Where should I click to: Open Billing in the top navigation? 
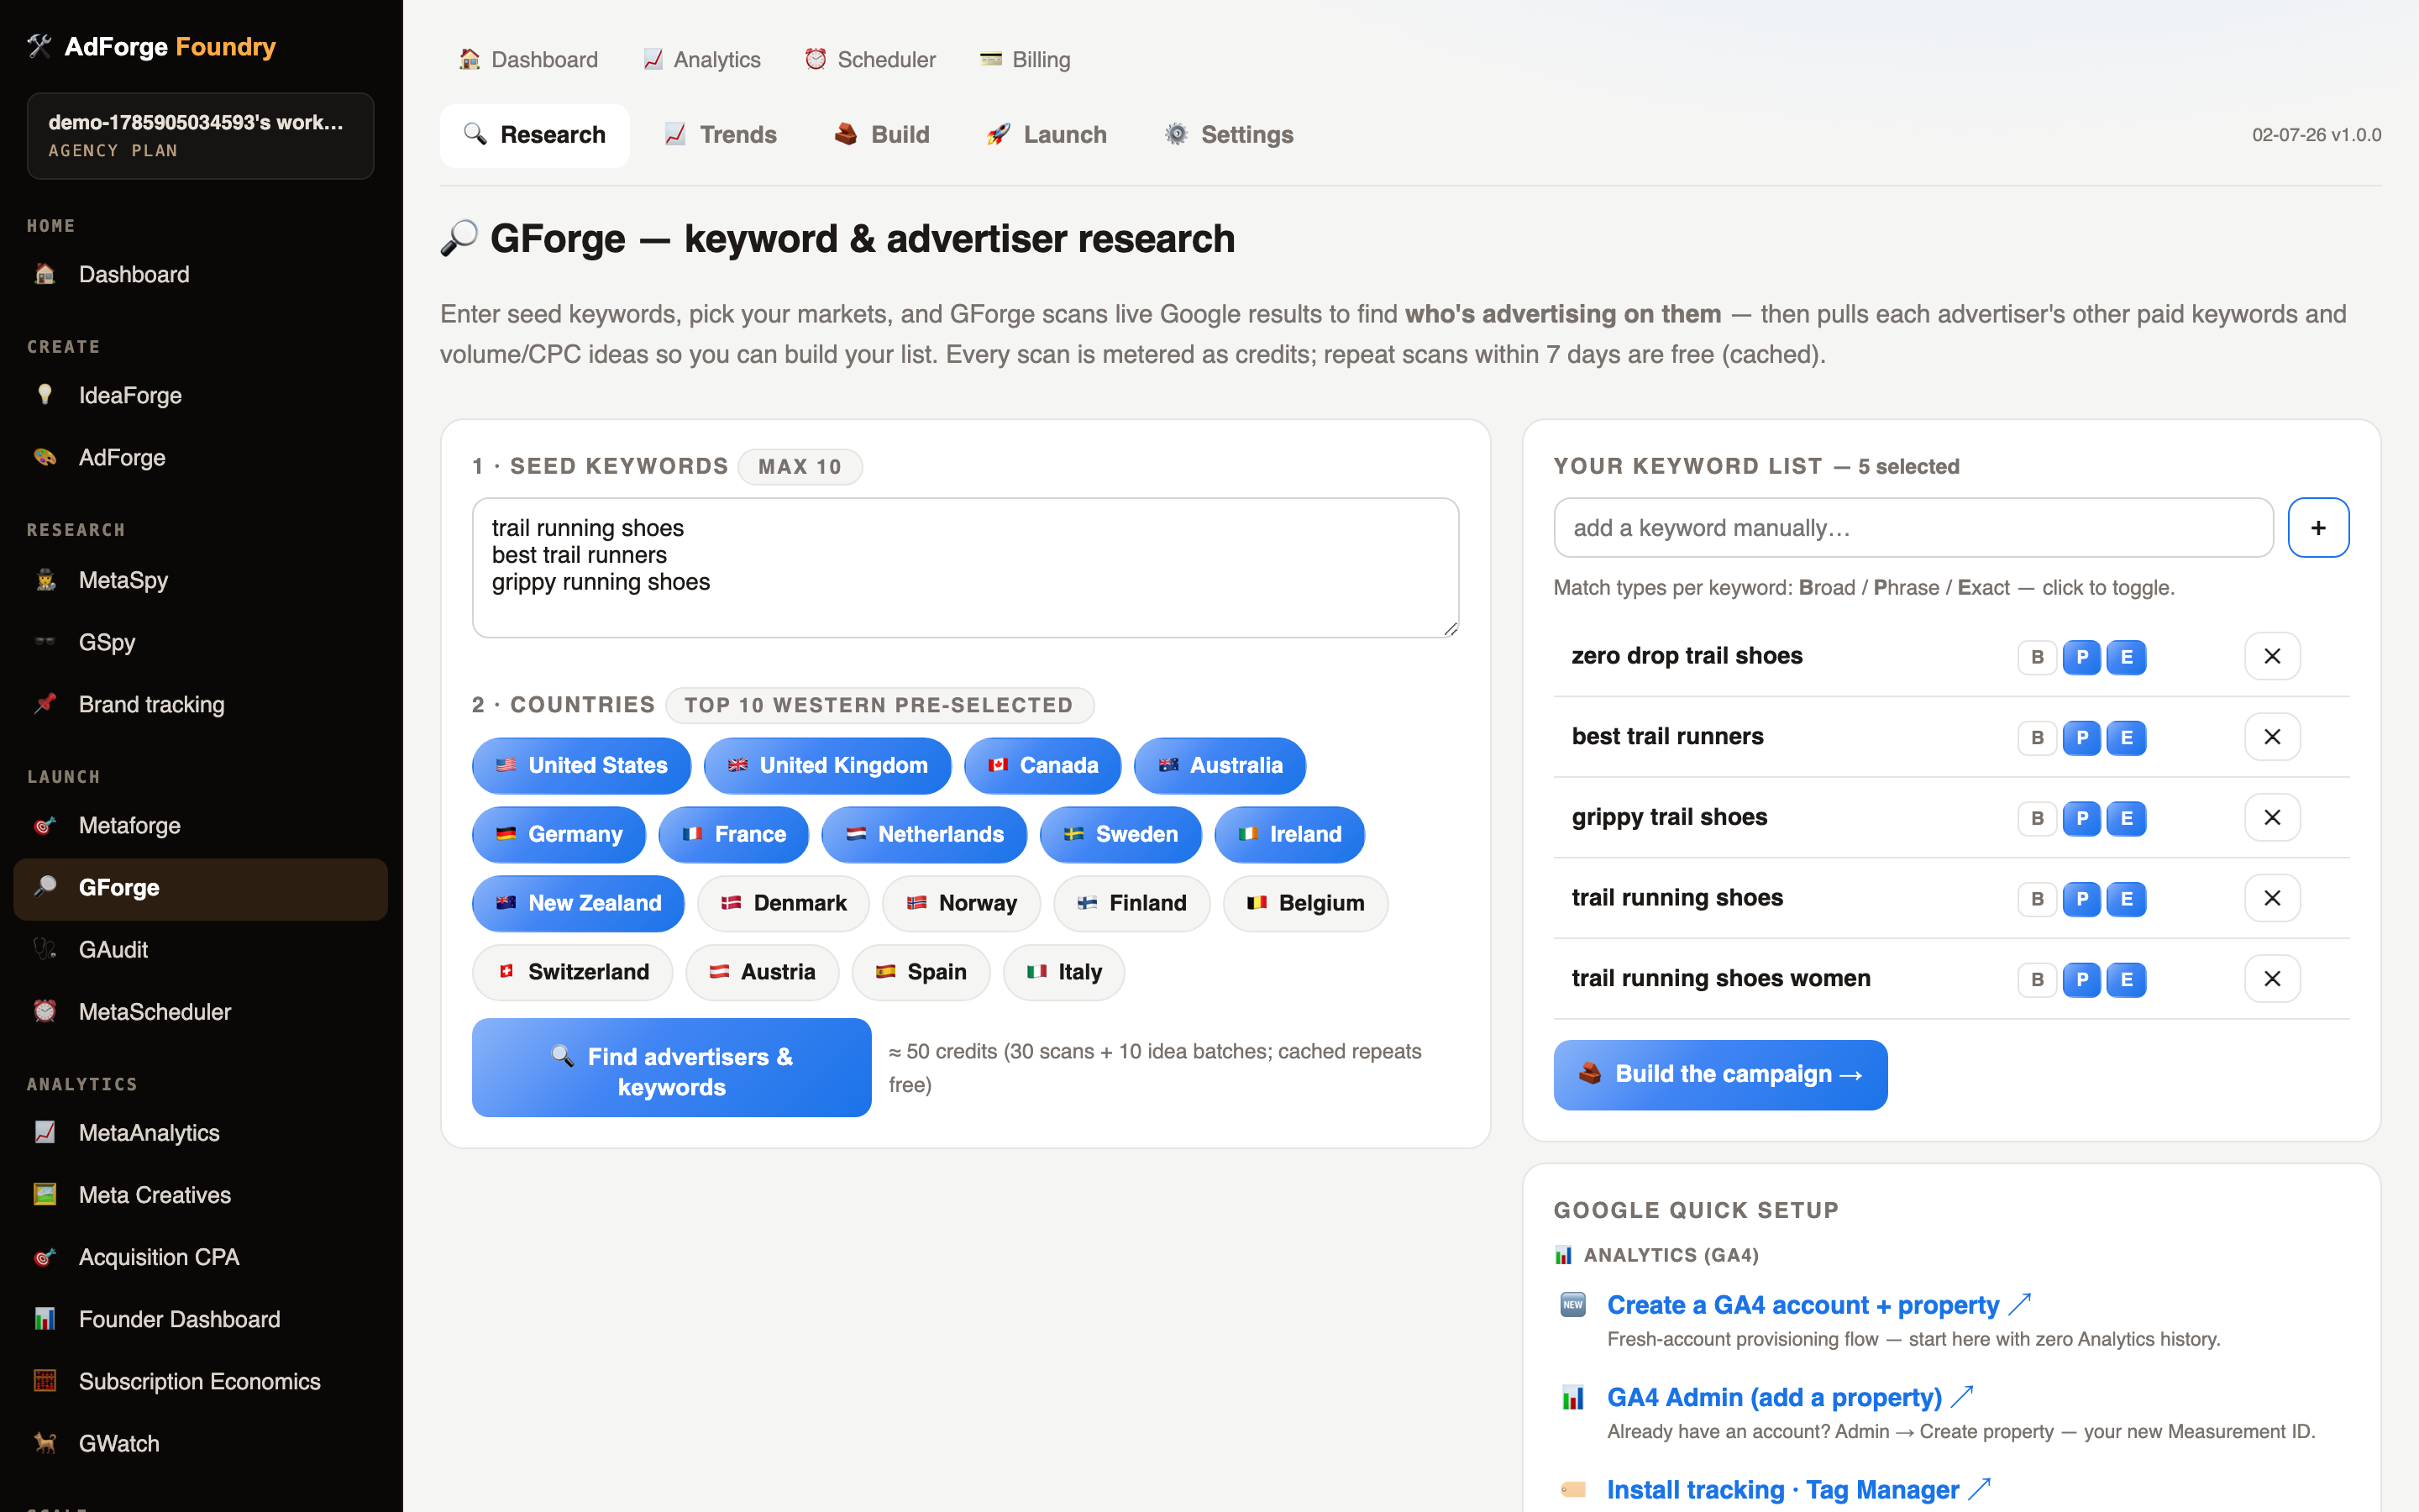point(1026,60)
